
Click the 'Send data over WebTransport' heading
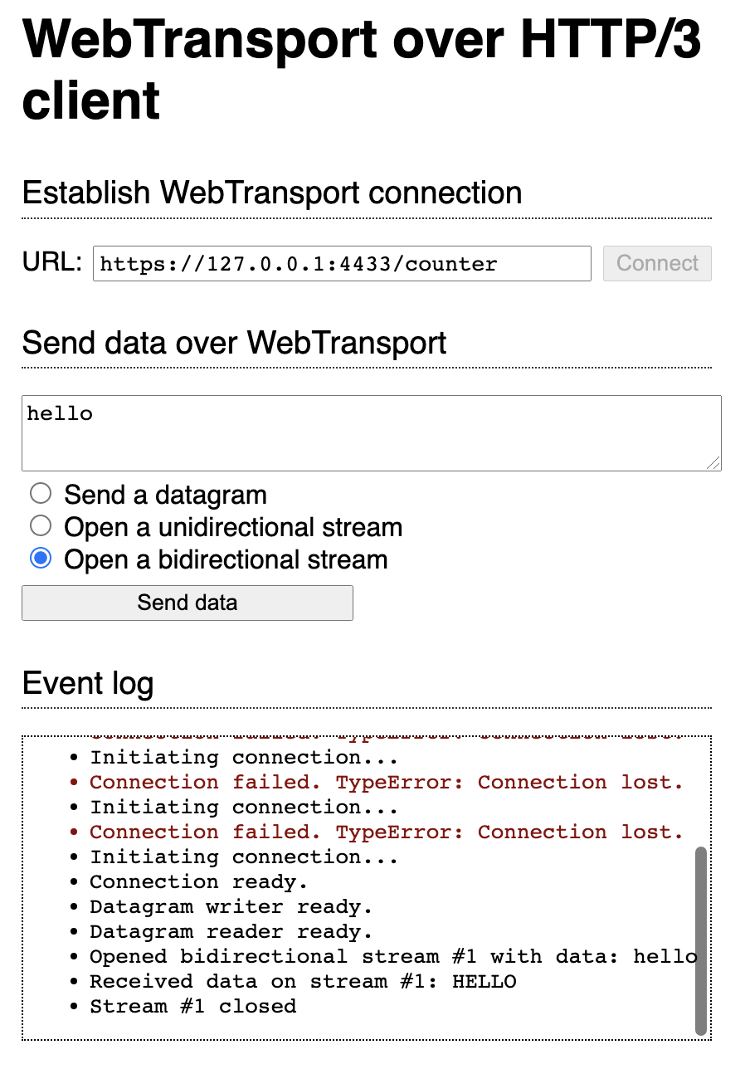point(235,343)
